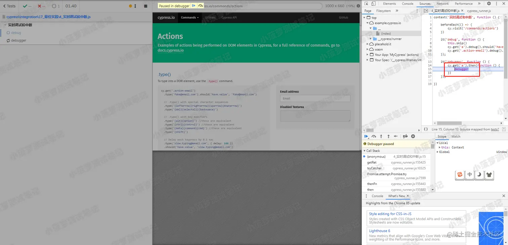Open the navigator pane options menu
508x245 pixels.
418,11
